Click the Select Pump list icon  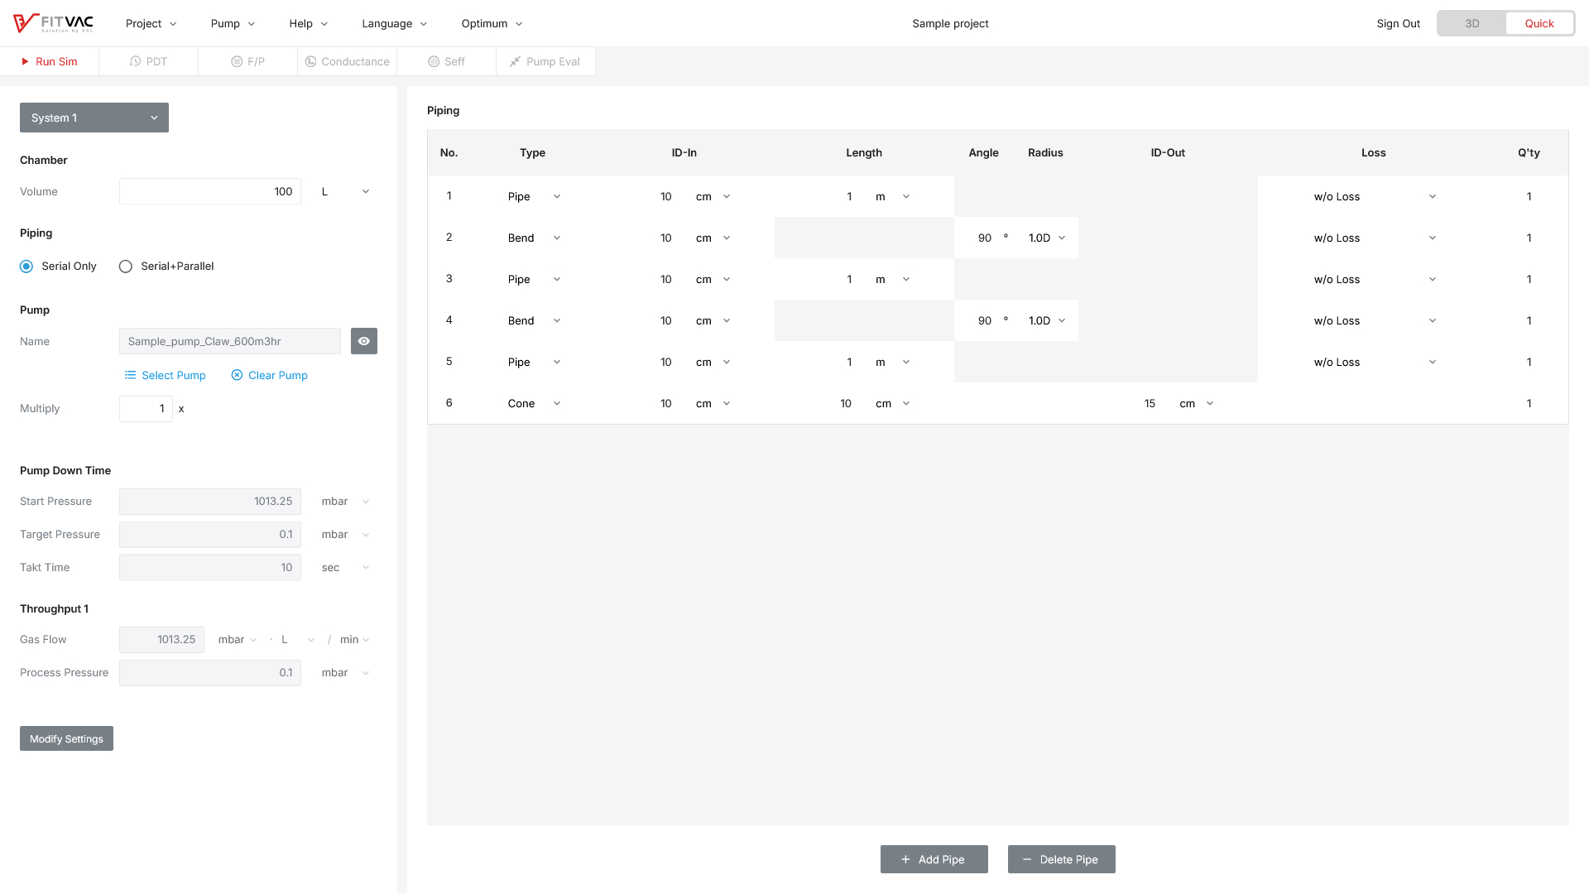click(x=130, y=375)
